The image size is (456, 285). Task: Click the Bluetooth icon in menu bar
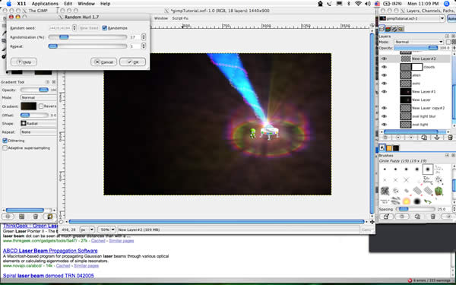pos(349,4)
